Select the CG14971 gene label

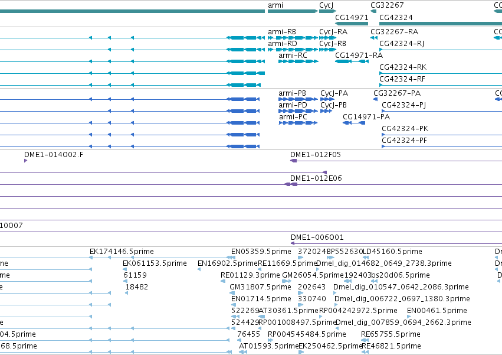pos(352,17)
